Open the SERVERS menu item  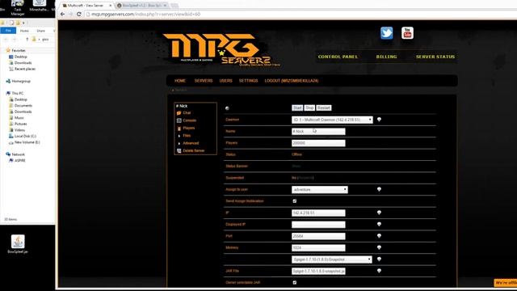[x=204, y=81]
